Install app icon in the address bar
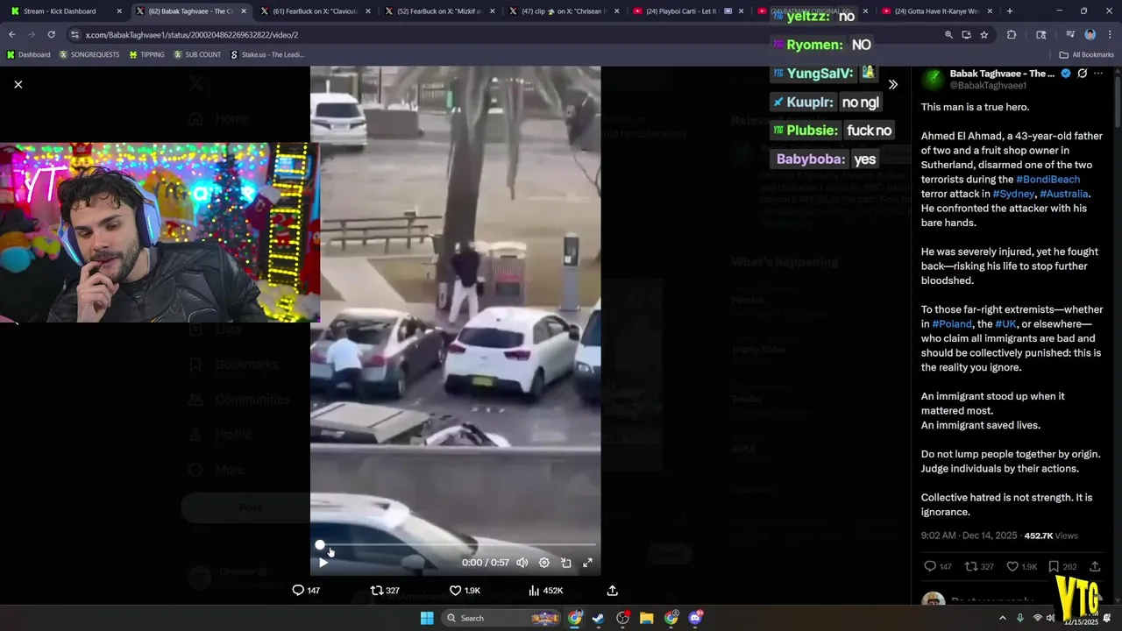Screen dimensions: 1122x631 (966, 35)
